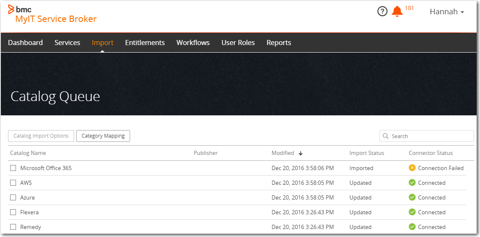Check the AWS catalog checkbox

13,183
